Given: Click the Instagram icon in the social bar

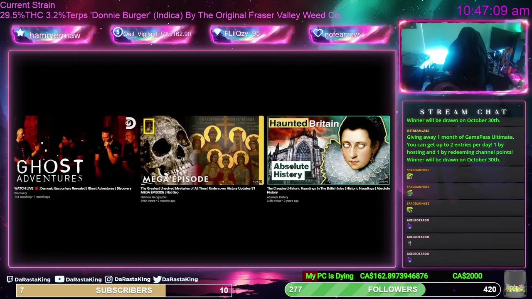Looking at the screenshot, I should click(x=108, y=279).
